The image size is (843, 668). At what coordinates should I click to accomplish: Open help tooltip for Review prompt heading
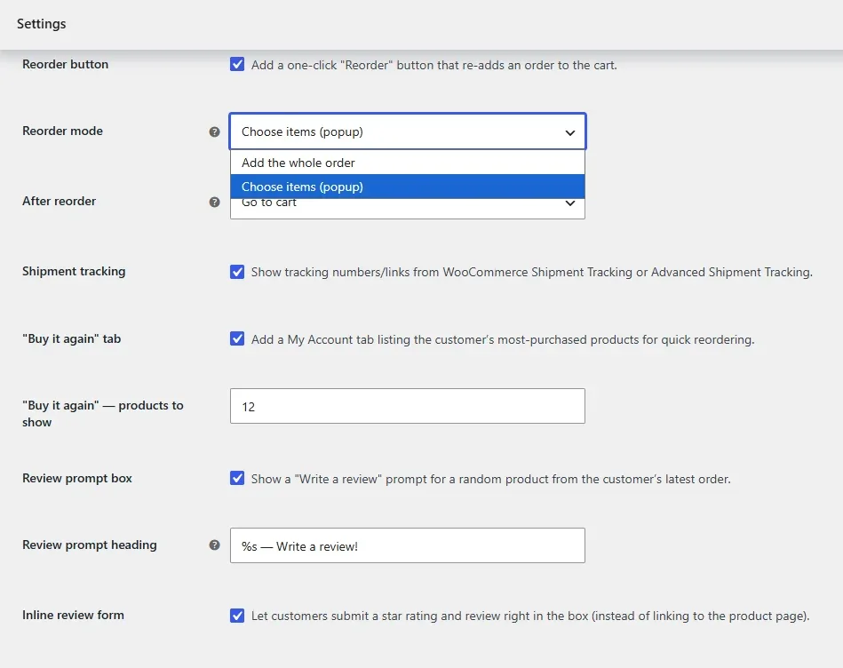(x=214, y=545)
